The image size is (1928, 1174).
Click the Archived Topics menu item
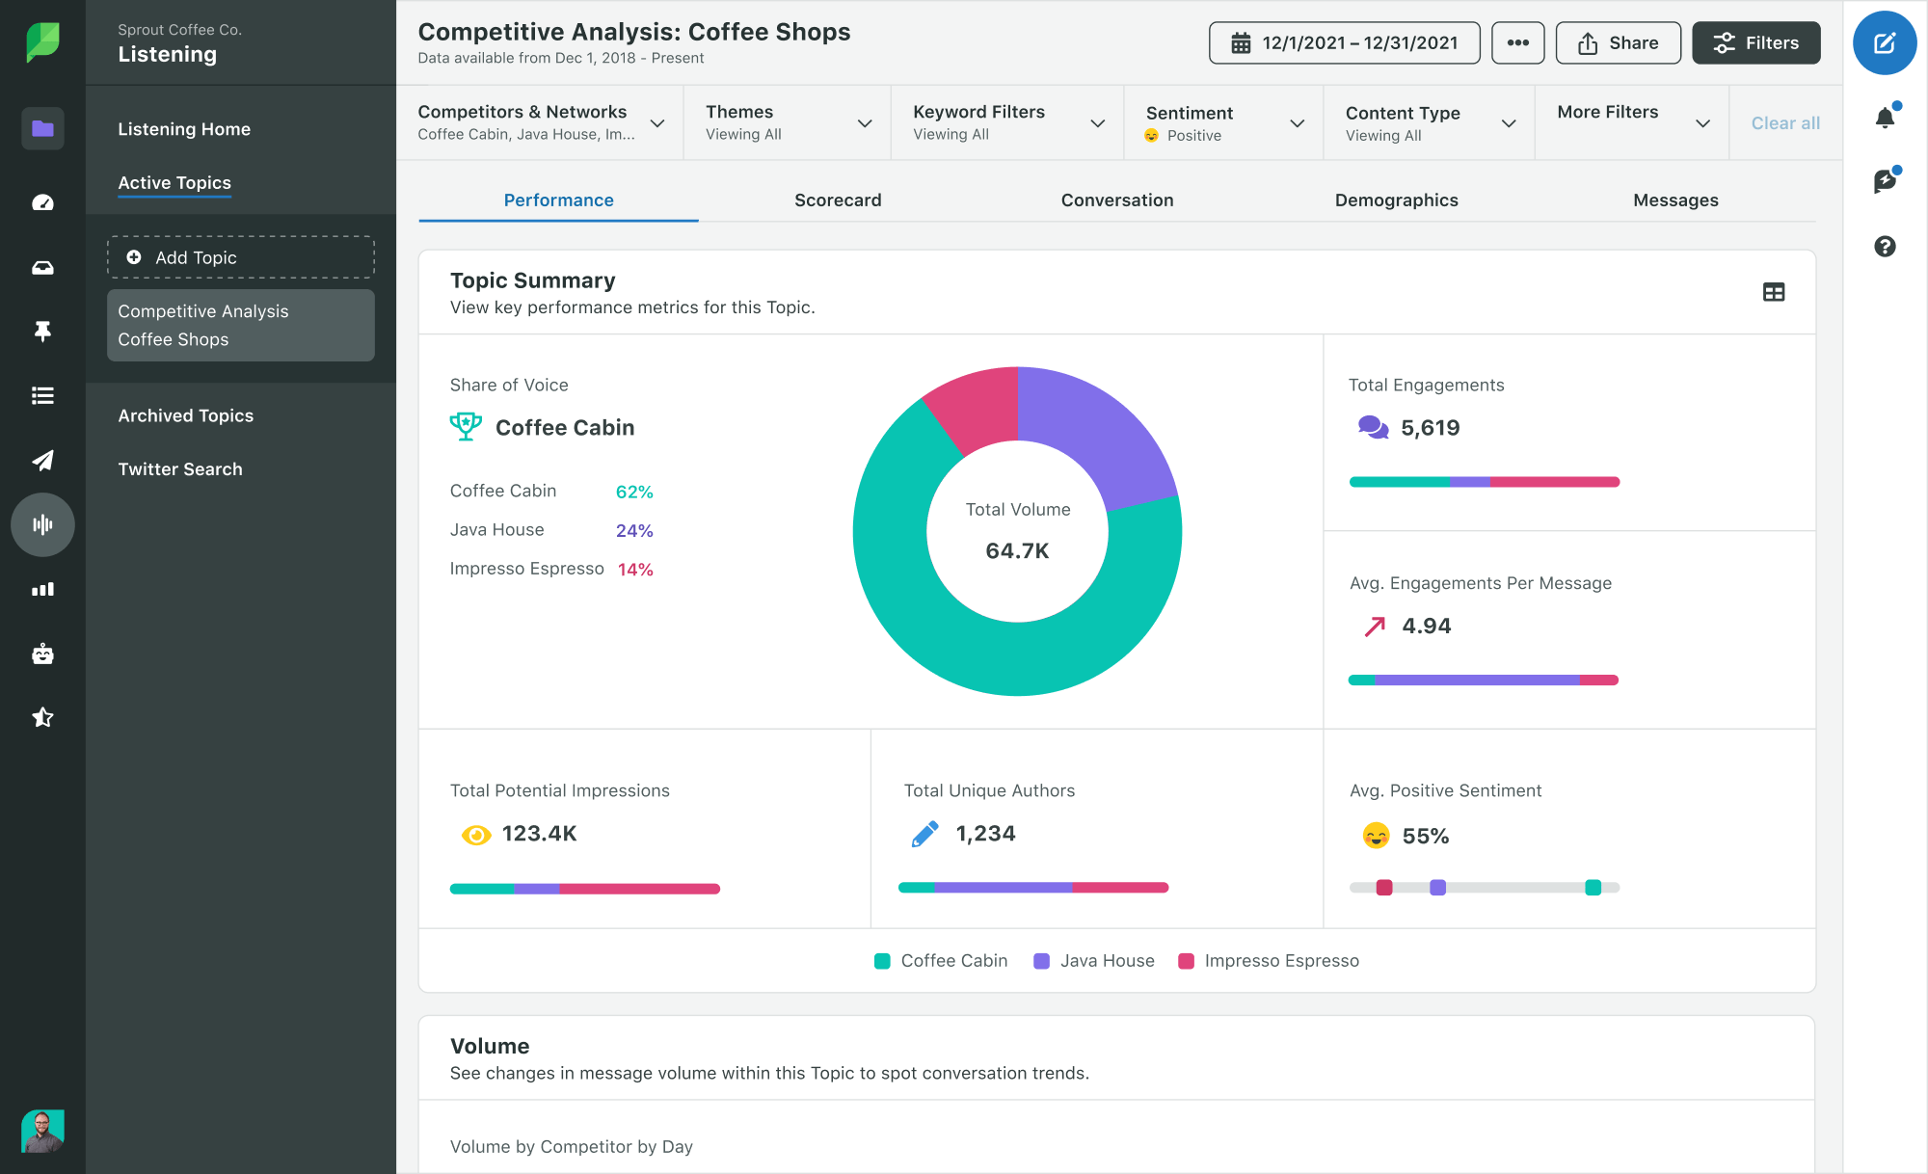[186, 414]
